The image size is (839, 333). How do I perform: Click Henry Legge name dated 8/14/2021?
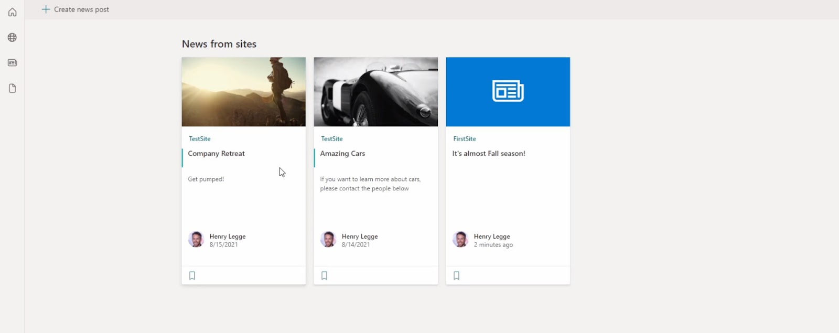(360, 237)
